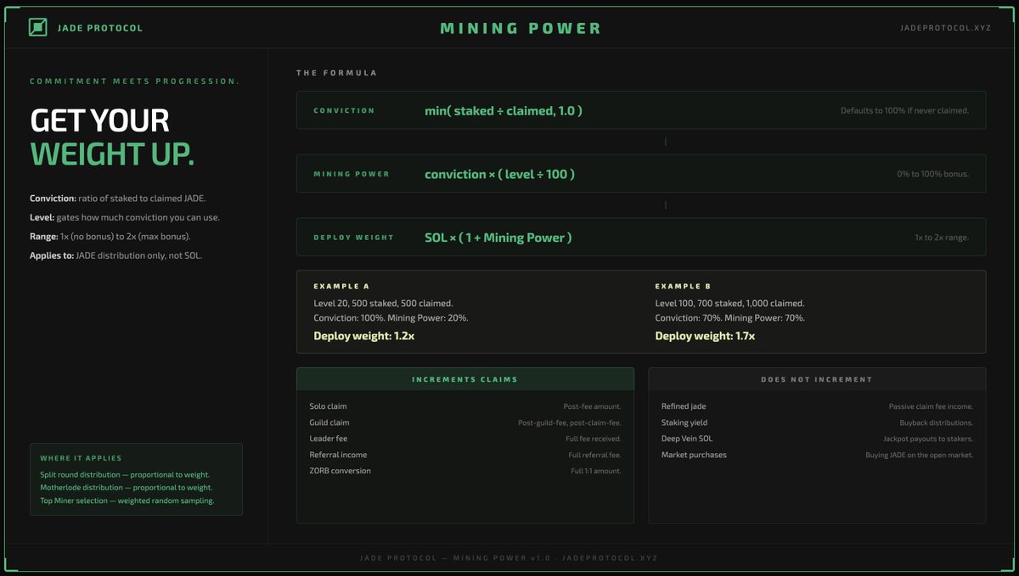This screenshot has width=1019, height=576.
Task: Click the JADE PROTOCOL brand name
Action: click(100, 28)
